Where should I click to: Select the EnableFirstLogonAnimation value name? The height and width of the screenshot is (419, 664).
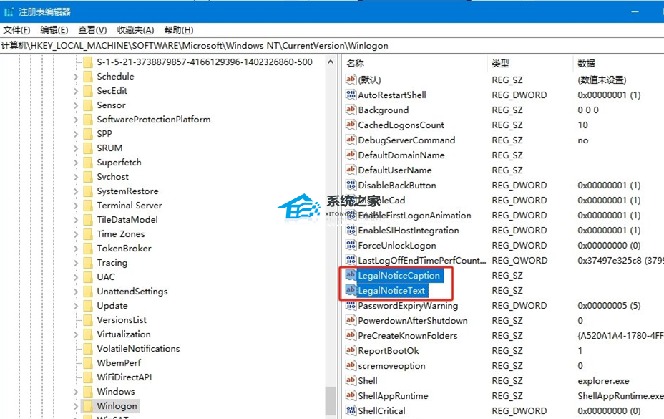click(414, 216)
